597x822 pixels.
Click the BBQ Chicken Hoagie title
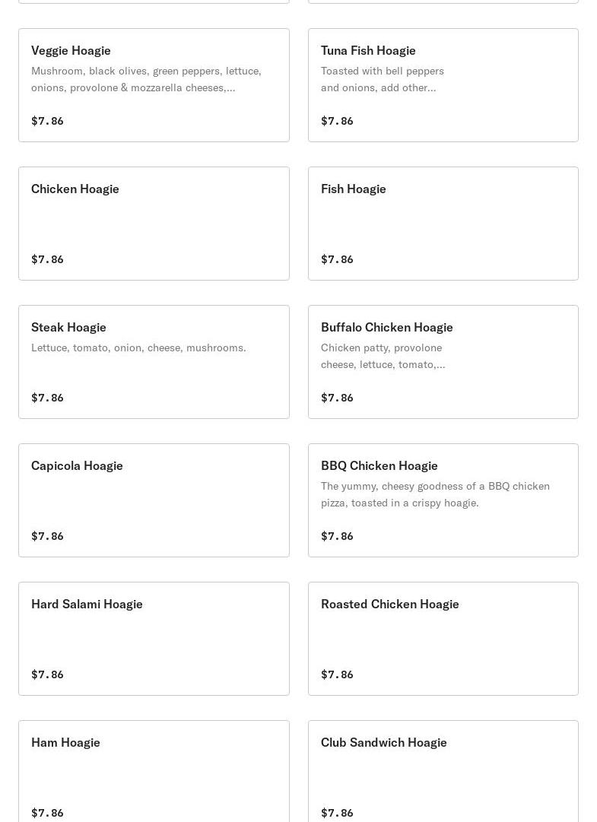[x=379, y=465]
